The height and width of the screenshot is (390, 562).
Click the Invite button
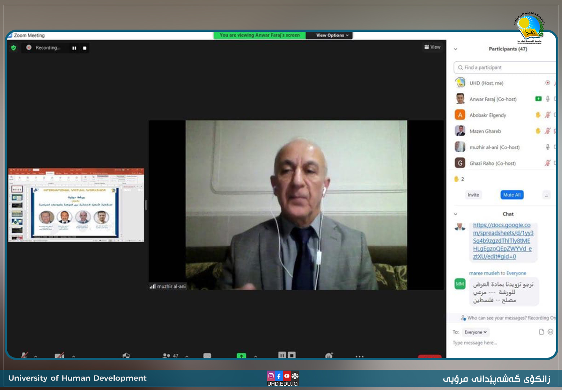click(x=473, y=195)
